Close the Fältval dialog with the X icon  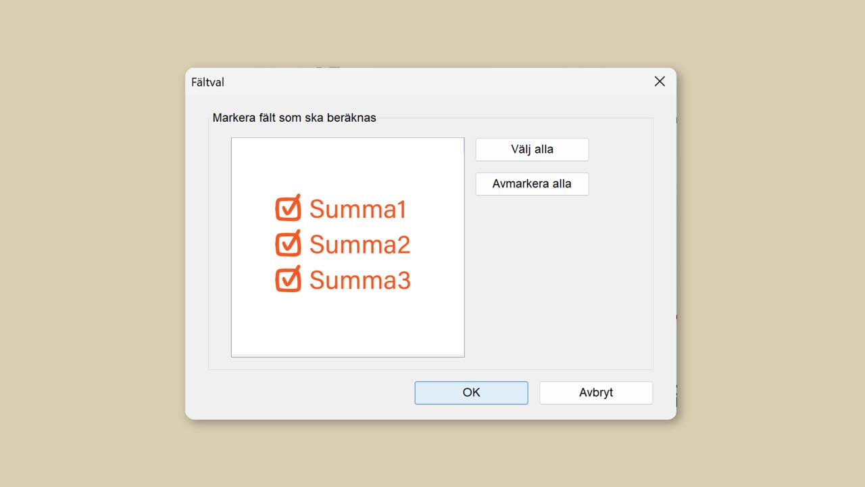coord(660,82)
